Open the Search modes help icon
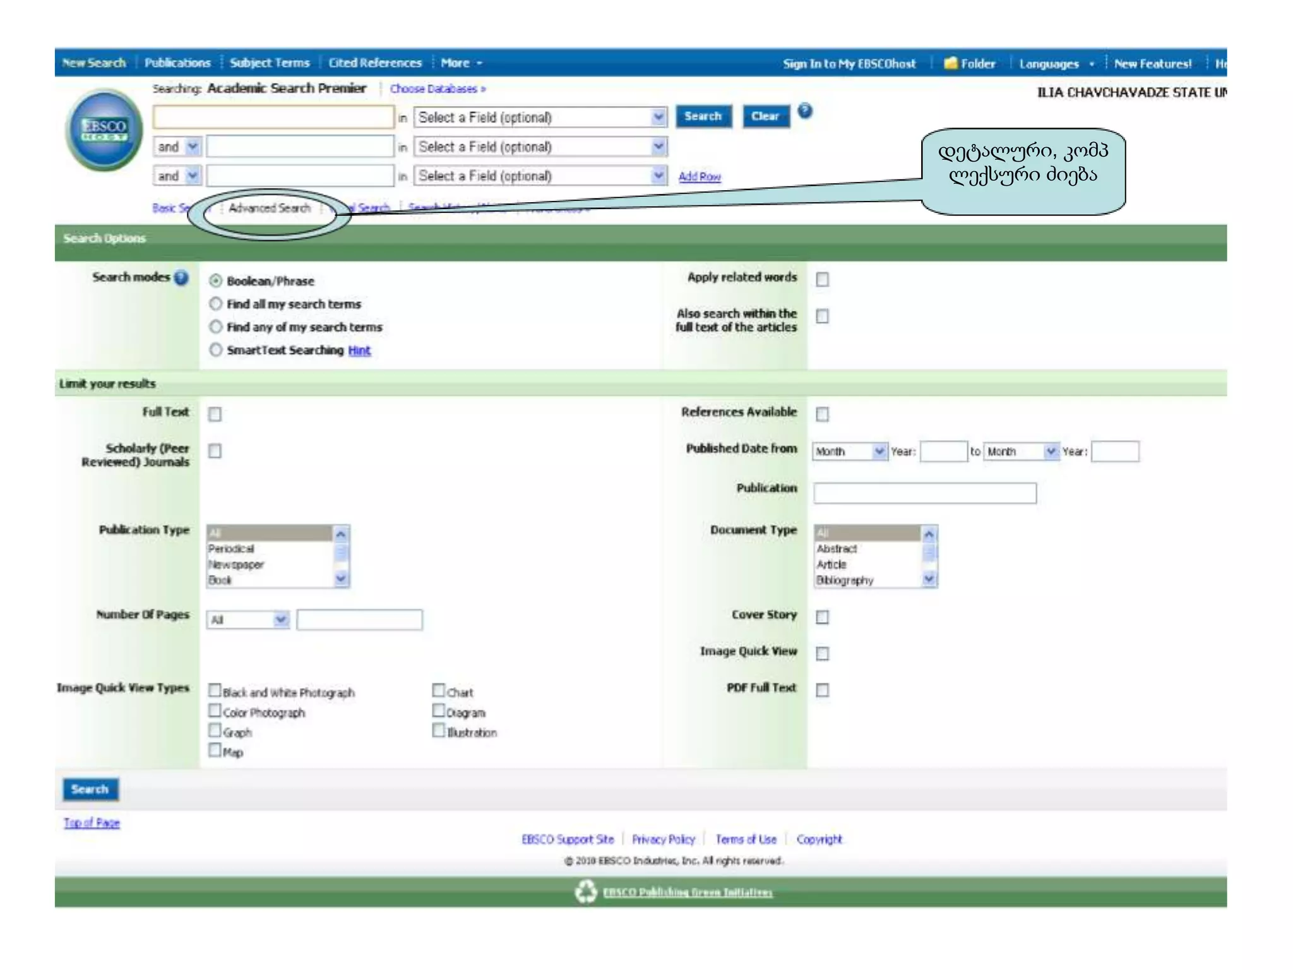The height and width of the screenshot is (970, 1293). click(182, 278)
